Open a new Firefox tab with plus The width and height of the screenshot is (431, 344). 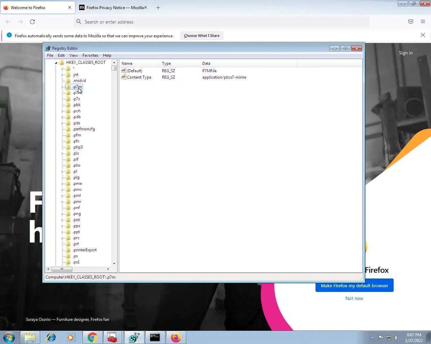158,7
